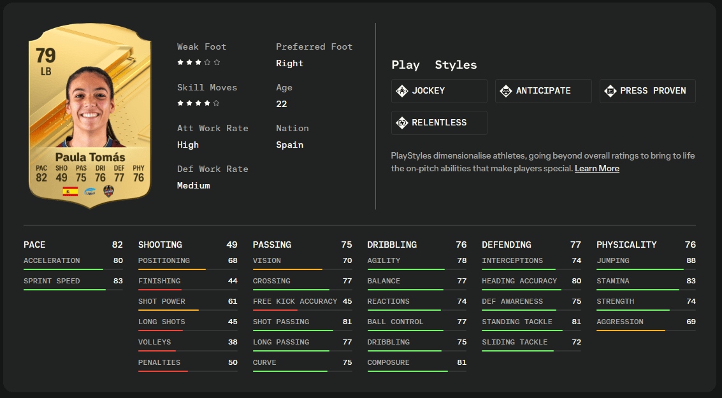The height and width of the screenshot is (398, 722).
Task: Click the AGILITY stat label
Action: pyautogui.click(x=384, y=260)
